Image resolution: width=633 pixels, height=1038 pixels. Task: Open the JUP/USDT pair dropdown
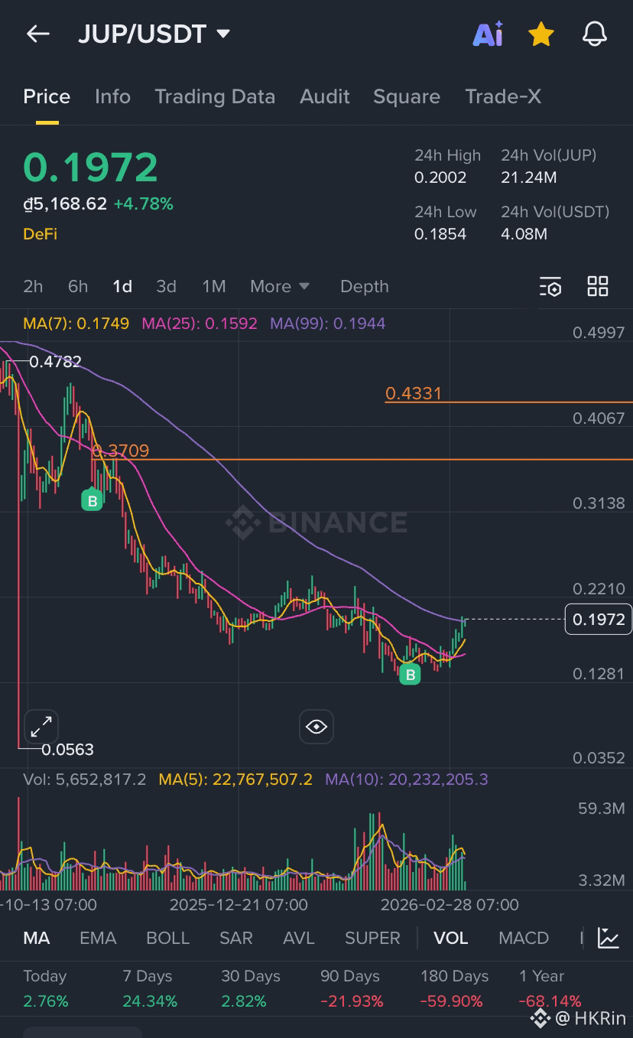click(x=154, y=34)
